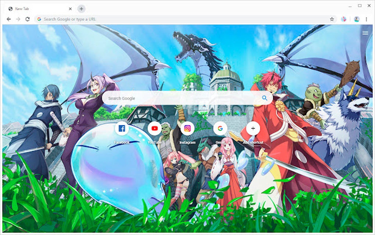This screenshot has width=375, height=235.
Task: Minimize the Chrome window
Action: 350,6
